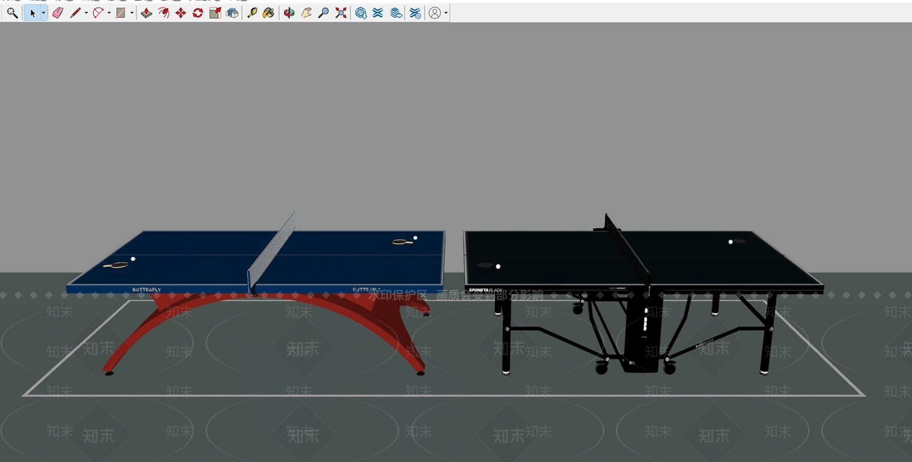Select the Scale tool
The height and width of the screenshot is (462, 912).
click(215, 13)
